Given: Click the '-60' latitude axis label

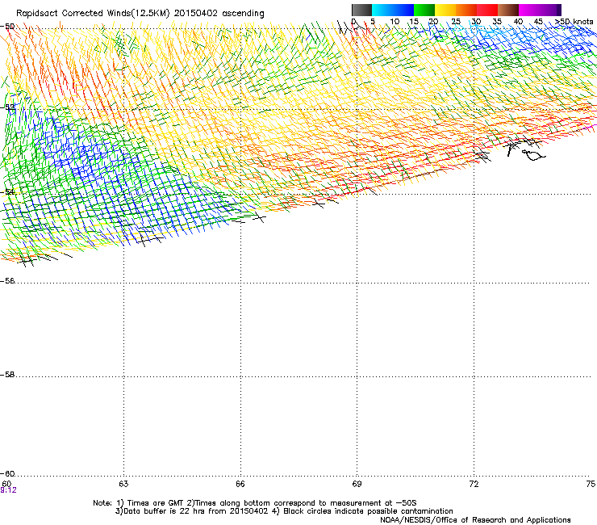Looking at the screenshot, I should (x=7, y=474).
